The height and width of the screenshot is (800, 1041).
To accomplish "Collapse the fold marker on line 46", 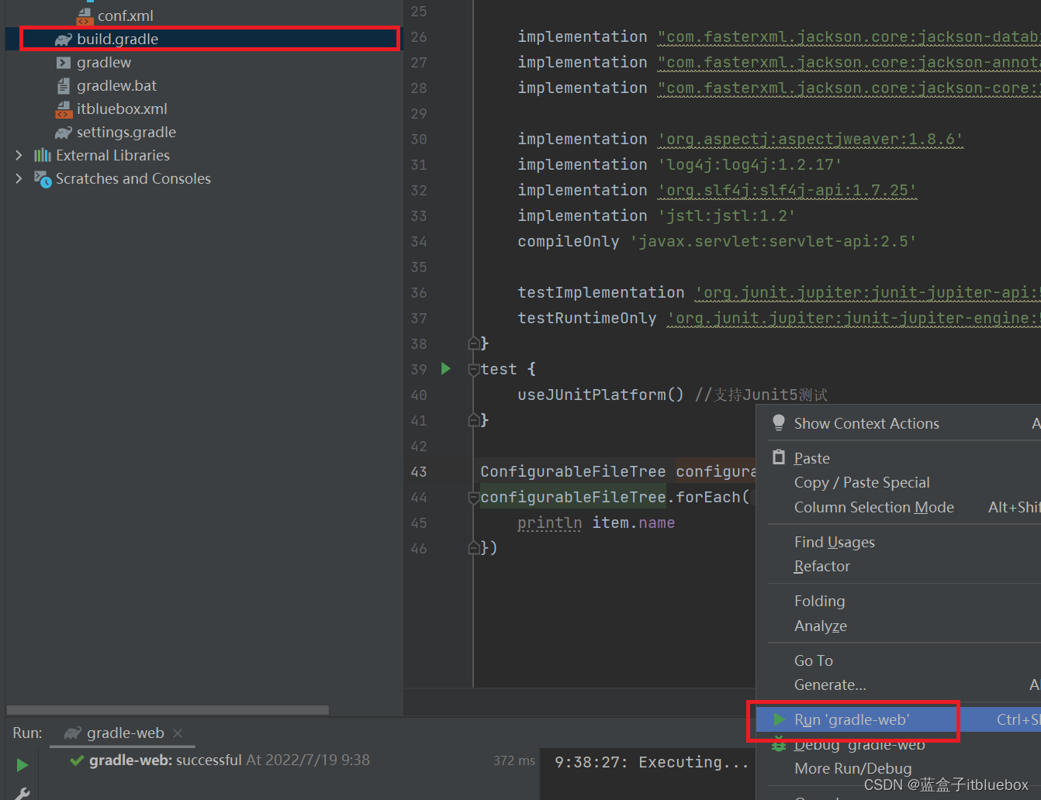I will pos(473,548).
